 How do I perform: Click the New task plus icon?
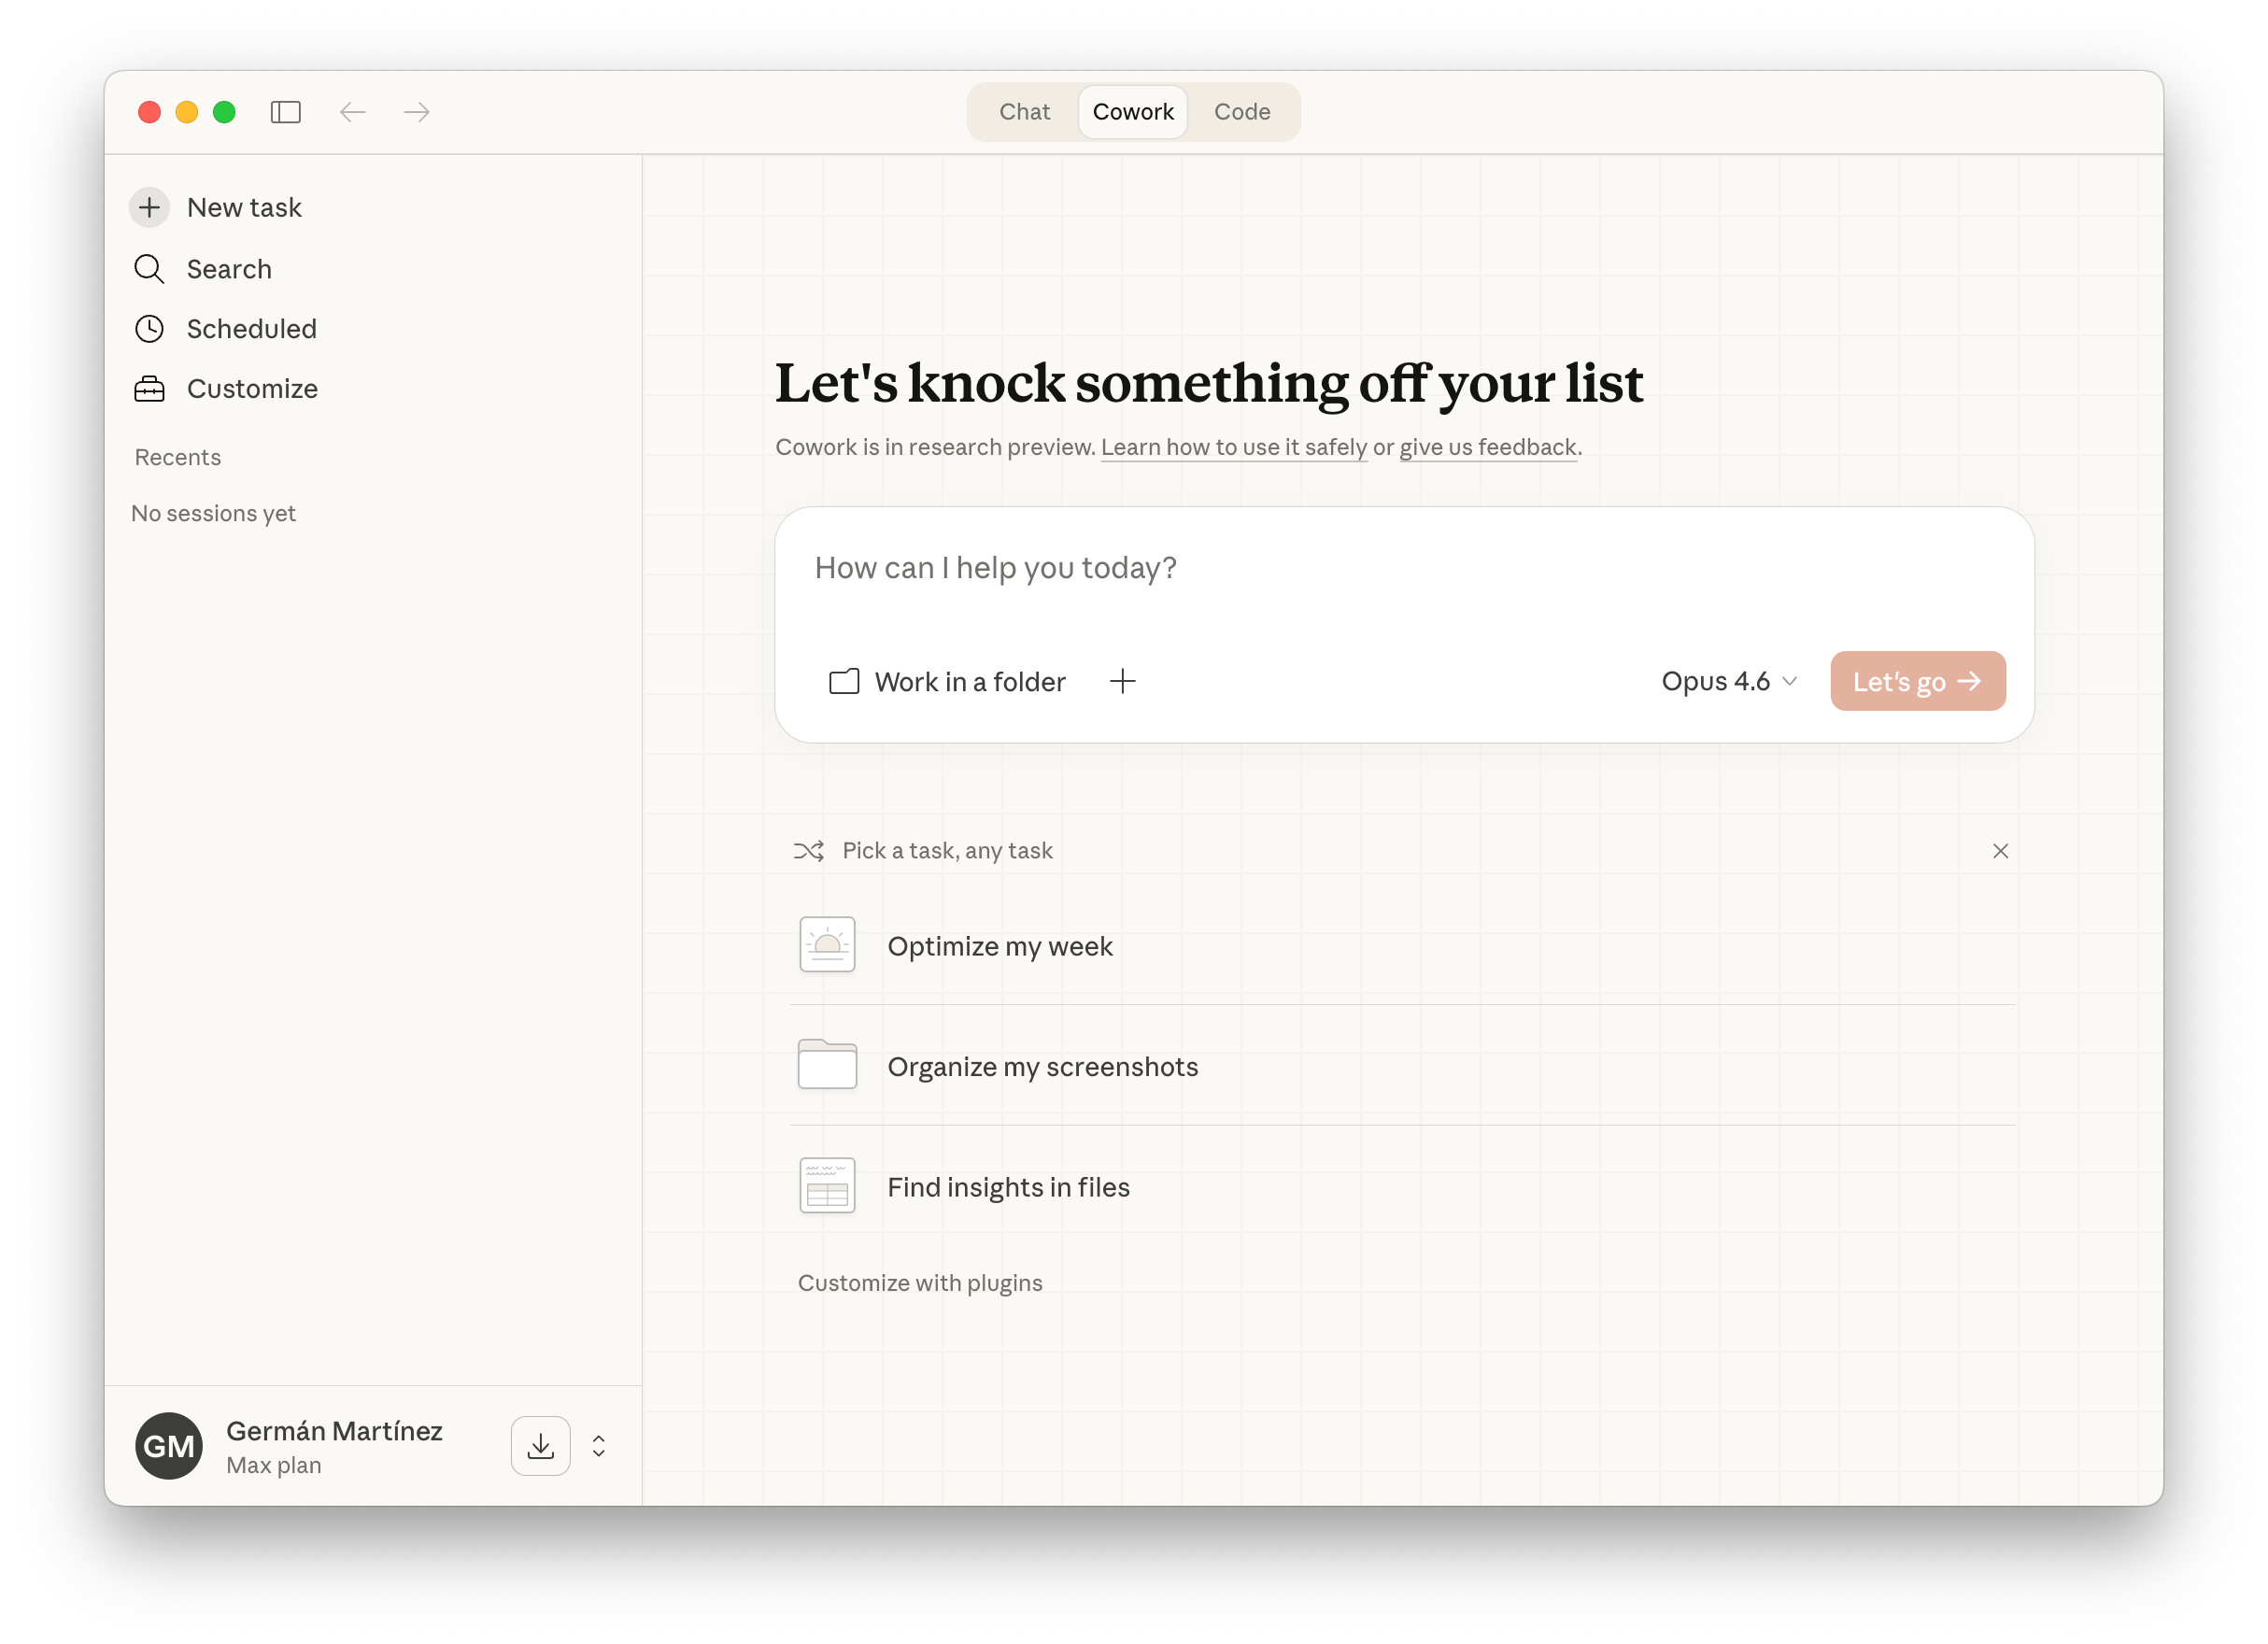click(x=149, y=207)
